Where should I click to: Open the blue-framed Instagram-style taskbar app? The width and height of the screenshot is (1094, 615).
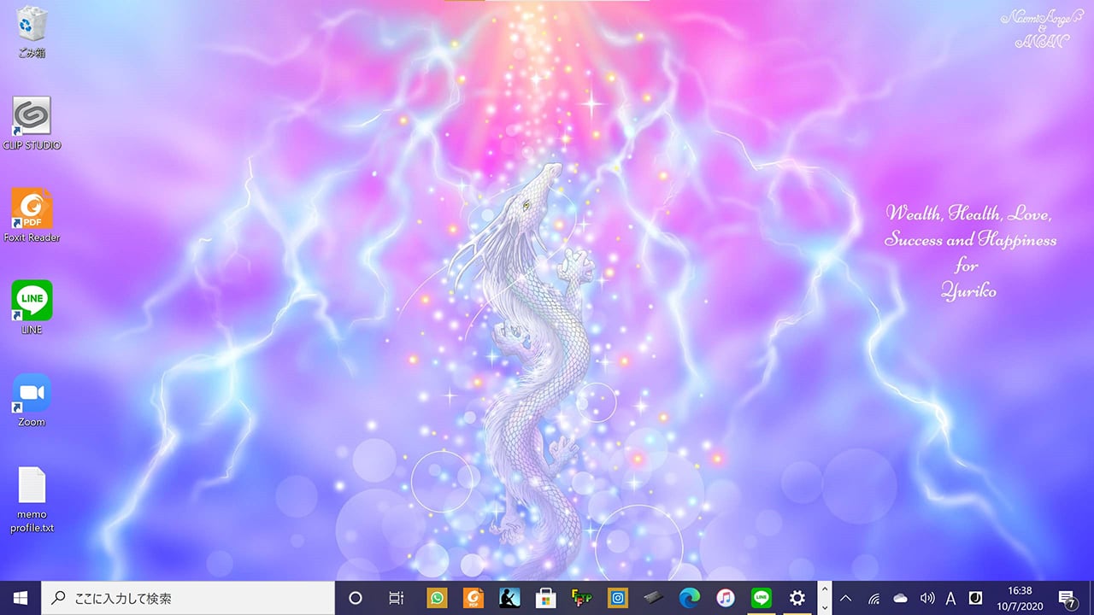click(617, 598)
